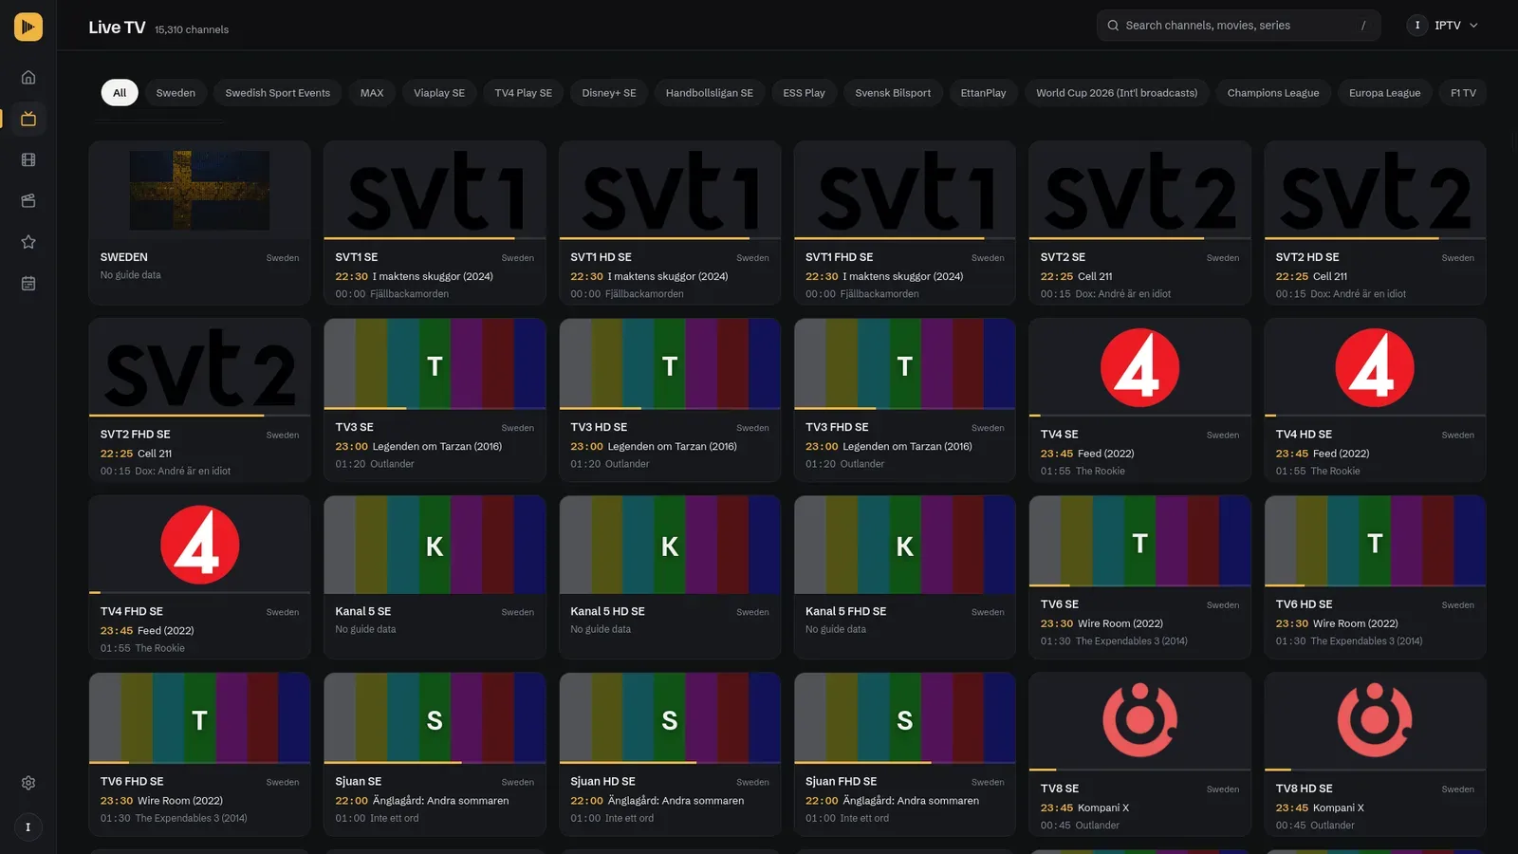1518x854 pixels.
Task: Open the Kanal 5 FHD SE thumbnail
Action: pyautogui.click(x=905, y=545)
